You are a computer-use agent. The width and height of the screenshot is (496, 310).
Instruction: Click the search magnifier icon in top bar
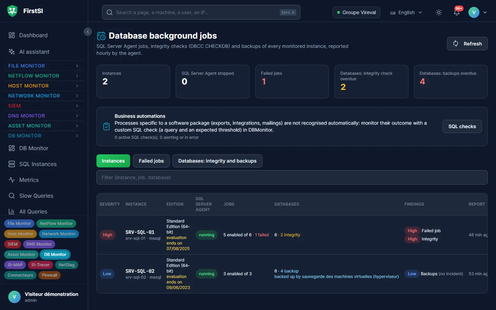click(110, 12)
